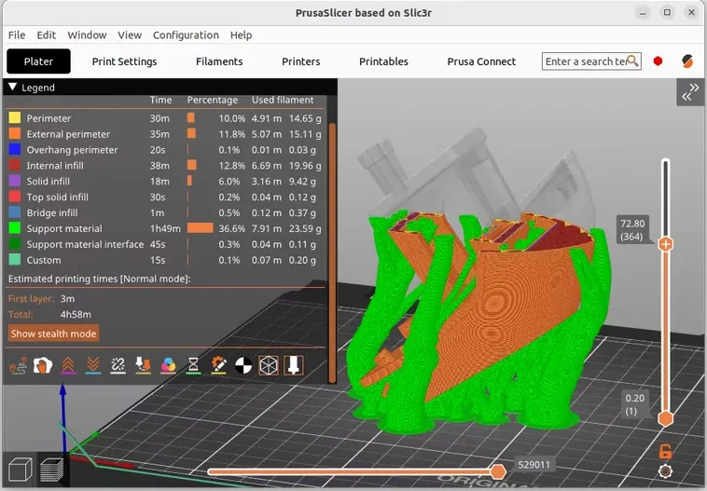
Task: Open the View menu
Action: [130, 35]
